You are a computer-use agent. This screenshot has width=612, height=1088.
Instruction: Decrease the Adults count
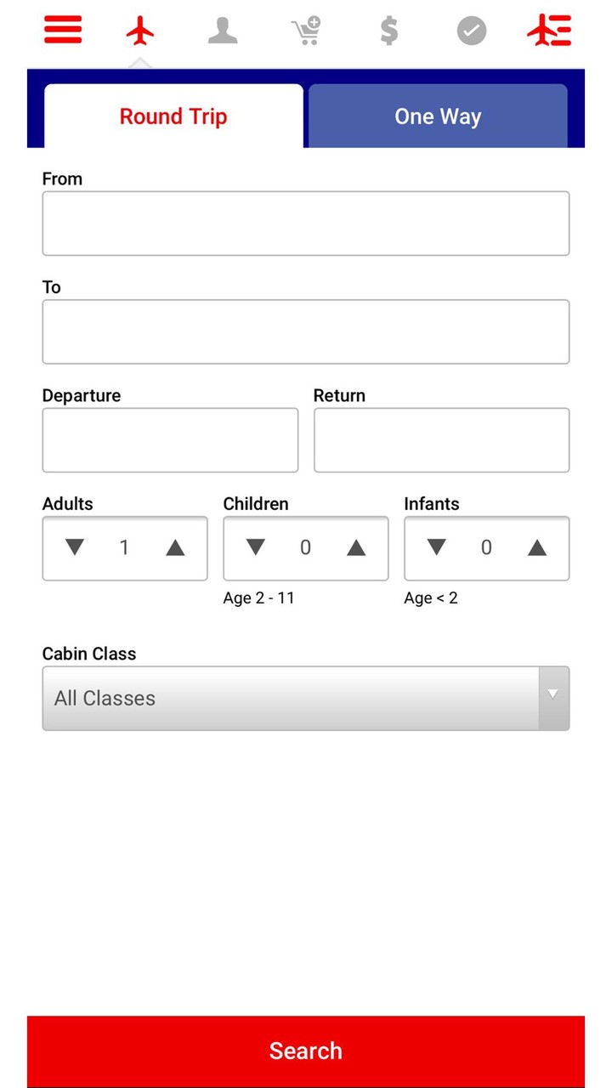point(75,547)
